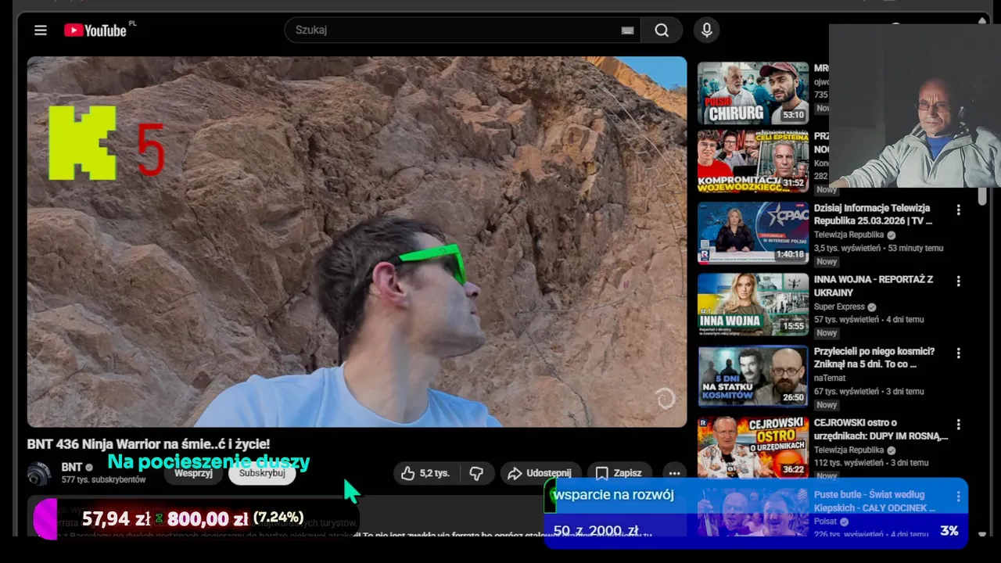
Task: Like the video with thumbs-up 5,2 tys.
Action: pos(425,473)
